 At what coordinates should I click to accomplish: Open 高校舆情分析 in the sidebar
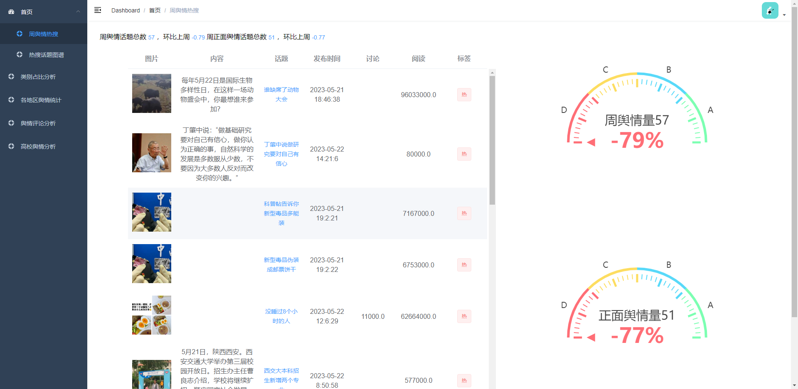tap(44, 146)
